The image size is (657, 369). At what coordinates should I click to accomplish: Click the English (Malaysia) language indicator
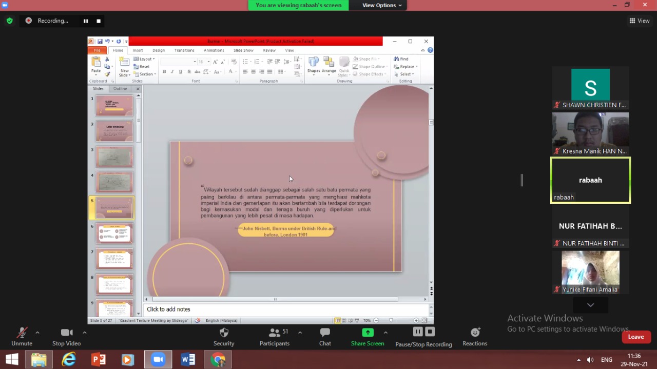coord(221,320)
